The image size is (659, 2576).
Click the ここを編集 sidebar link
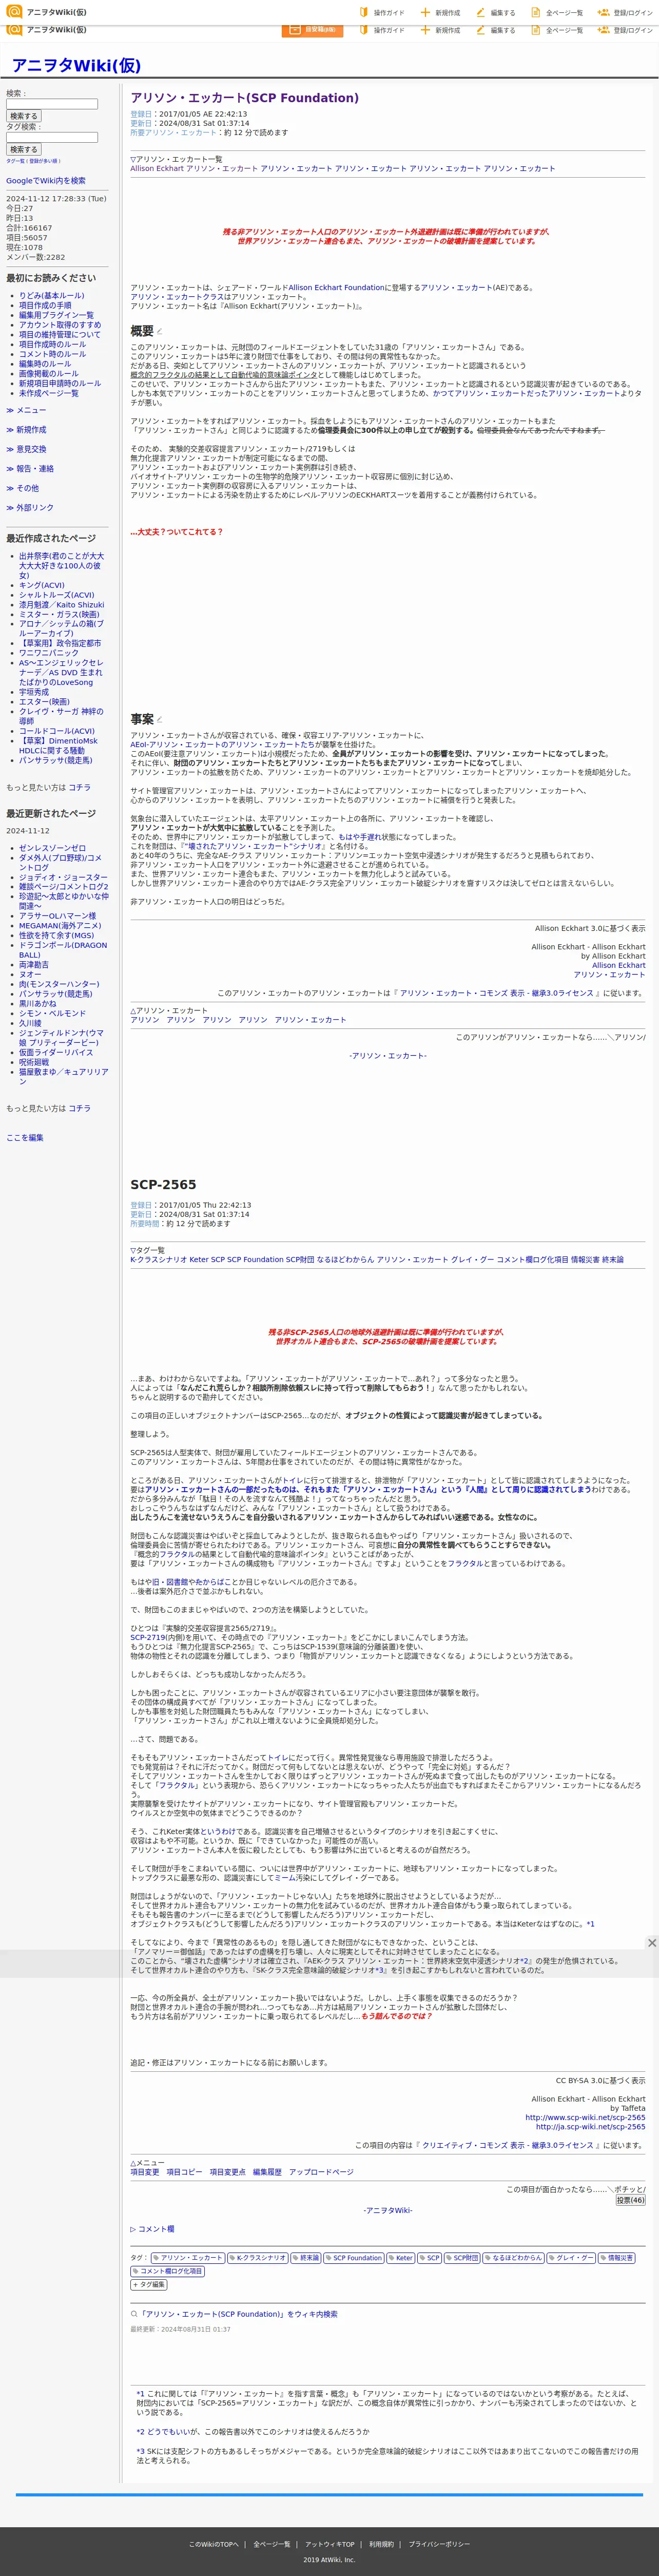click(25, 1137)
